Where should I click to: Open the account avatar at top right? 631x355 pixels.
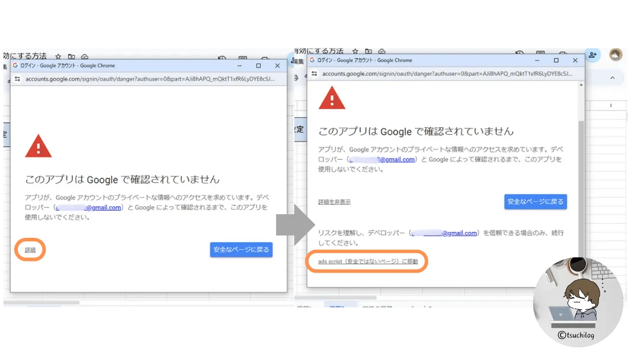tap(616, 54)
